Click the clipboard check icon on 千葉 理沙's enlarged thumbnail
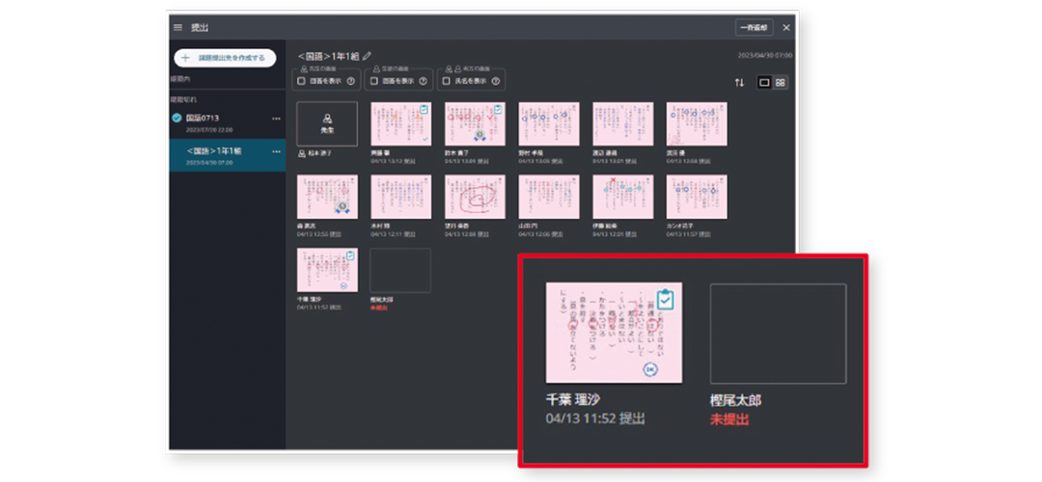The height and width of the screenshot is (482, 1042). click(665, 300)
